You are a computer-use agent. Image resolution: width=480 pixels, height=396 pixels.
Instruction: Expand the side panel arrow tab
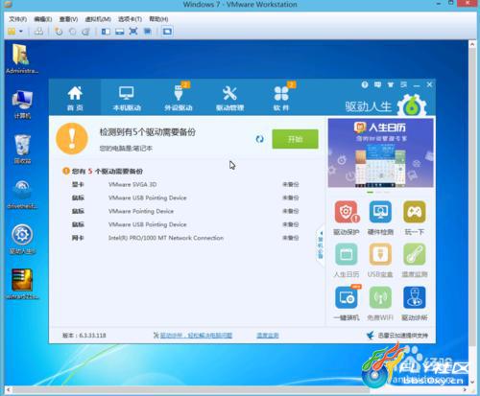pos(320,246)
